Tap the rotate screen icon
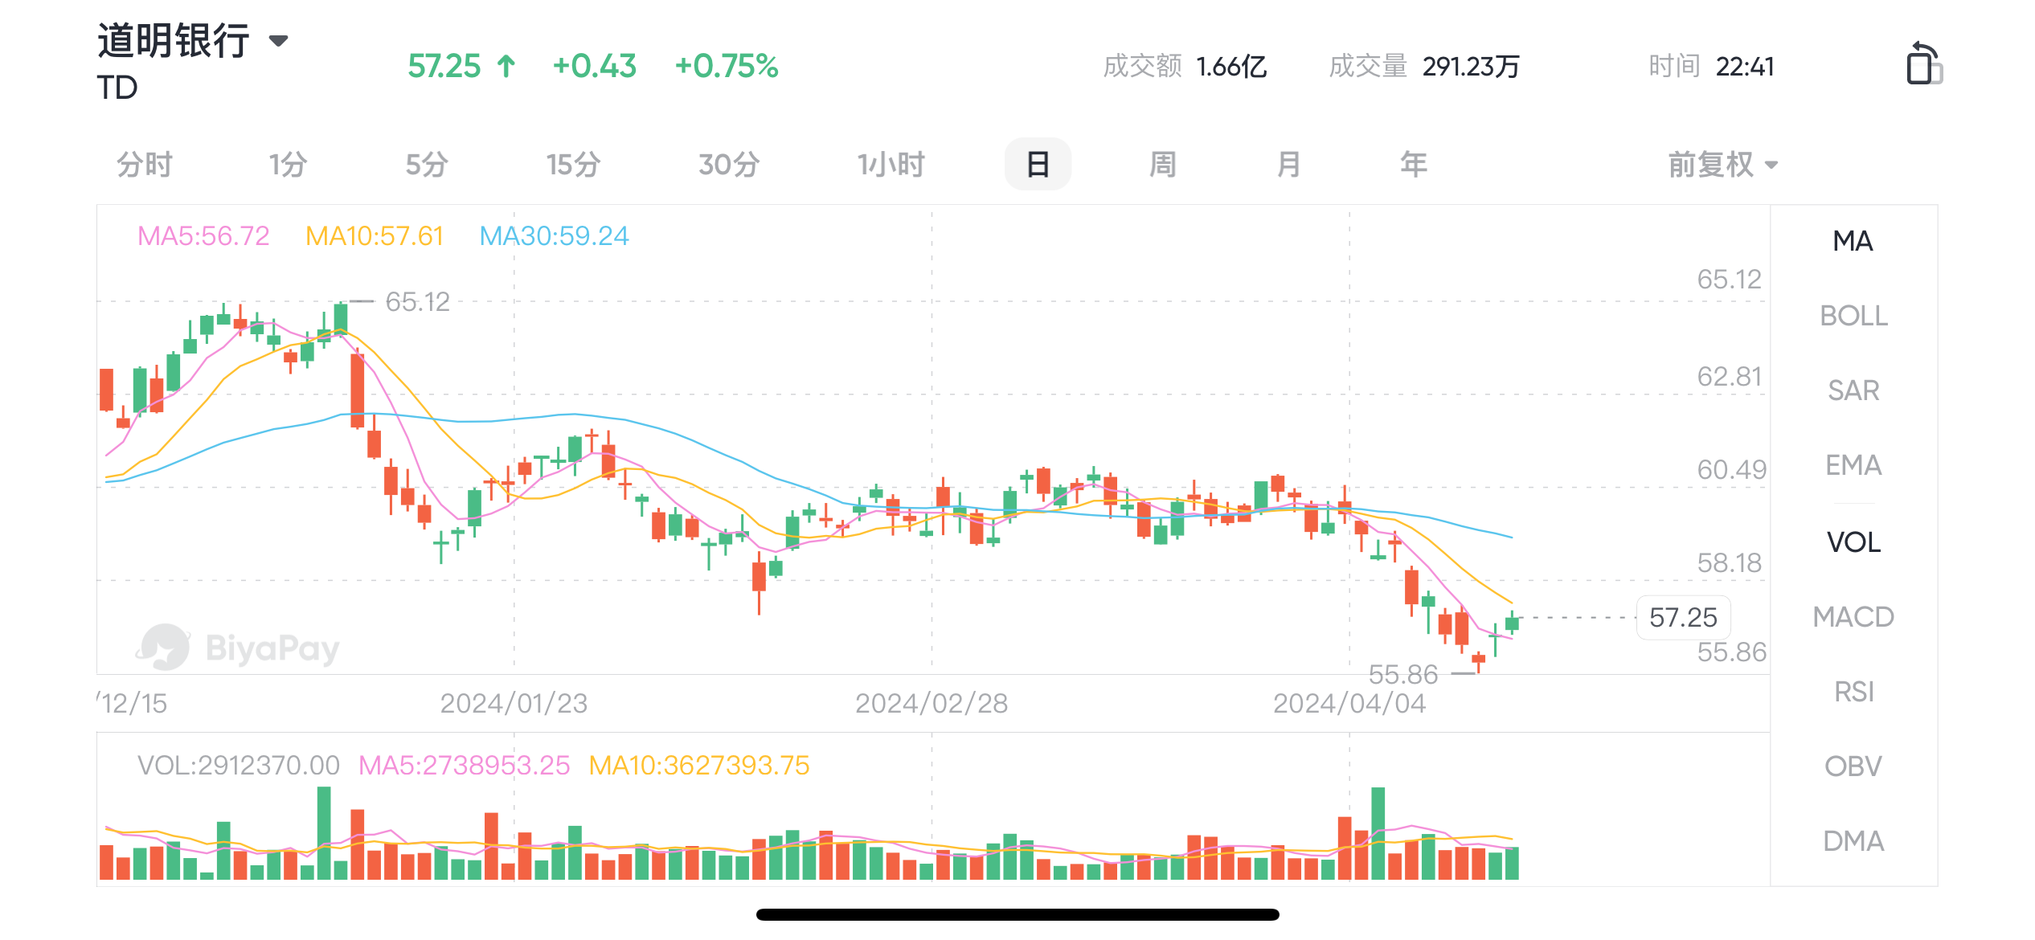2035x940 pixels. pyautogui.click(x=1924, y=63)
